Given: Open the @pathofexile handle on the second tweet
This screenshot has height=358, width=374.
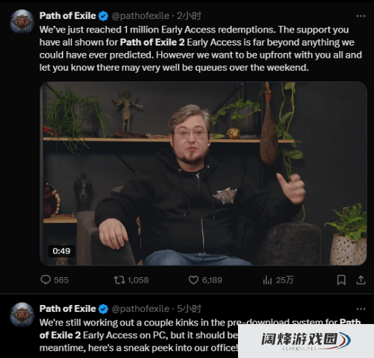Looking at the screenshot, I should (141, 309).
